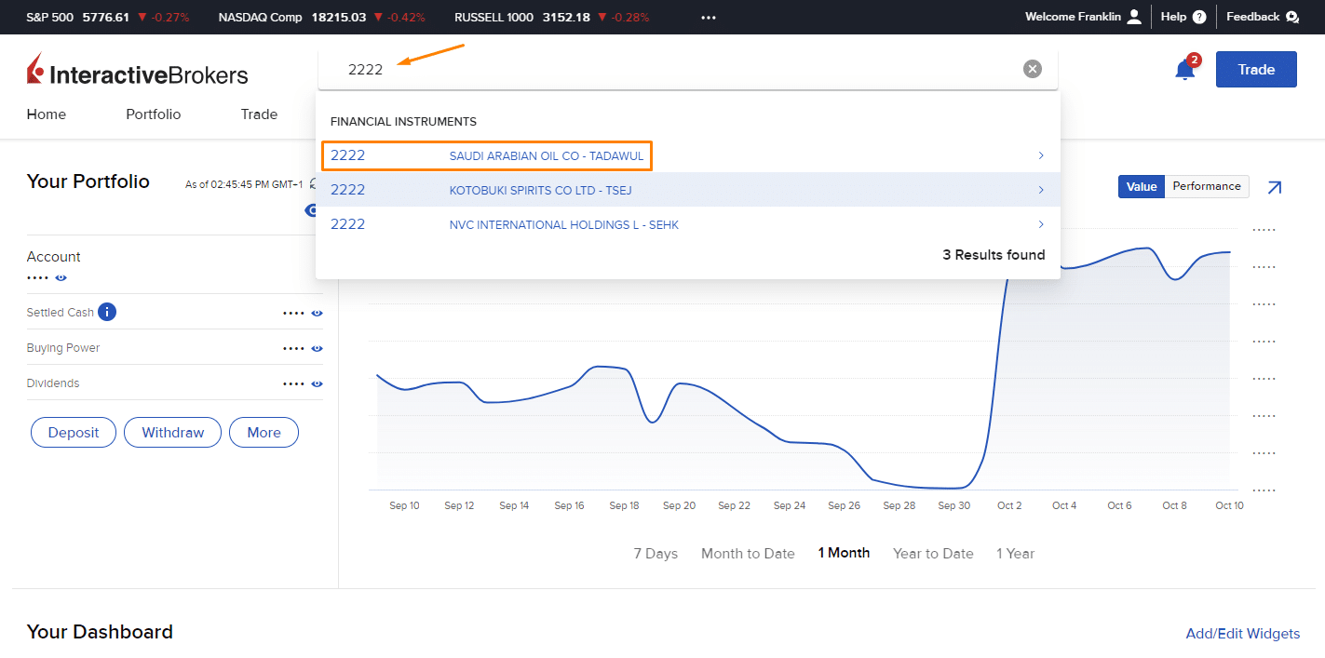Switch the chart to Value view
The image size is (1325, 658).
point(1142,186)
